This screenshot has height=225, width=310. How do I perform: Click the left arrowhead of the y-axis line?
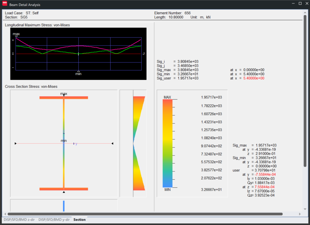pyautogui.click(x=15, y=143)
